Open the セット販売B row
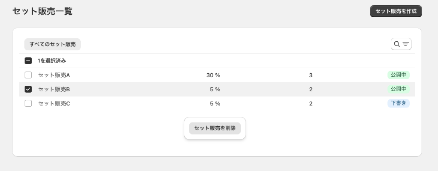438x171 pixels. pyautogui.click(x=217, y=89)
